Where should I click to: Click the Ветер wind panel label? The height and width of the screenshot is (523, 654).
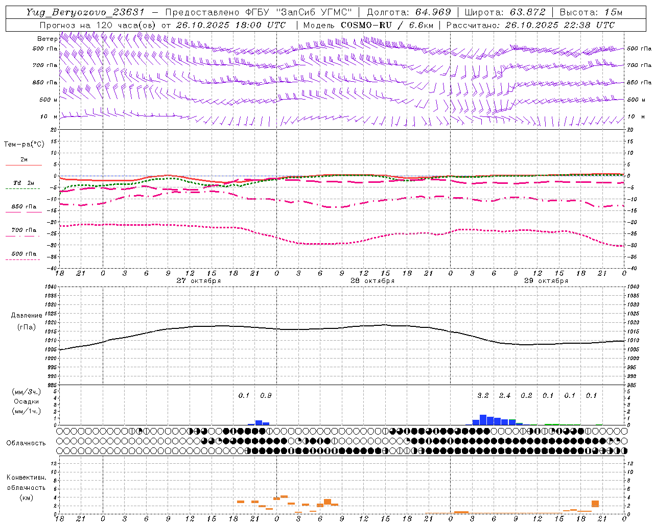tap(48, 39)
